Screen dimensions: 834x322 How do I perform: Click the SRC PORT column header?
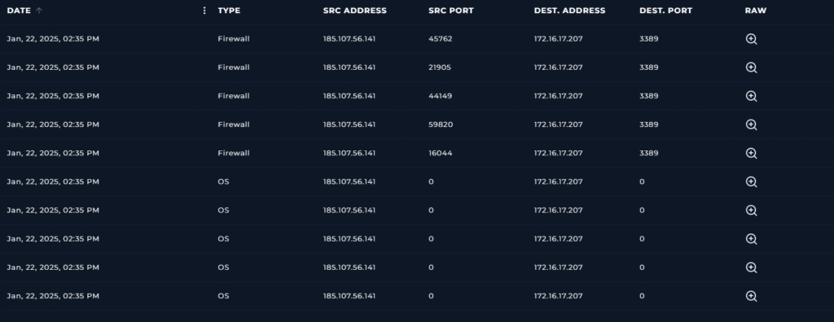tap(451, 11)
